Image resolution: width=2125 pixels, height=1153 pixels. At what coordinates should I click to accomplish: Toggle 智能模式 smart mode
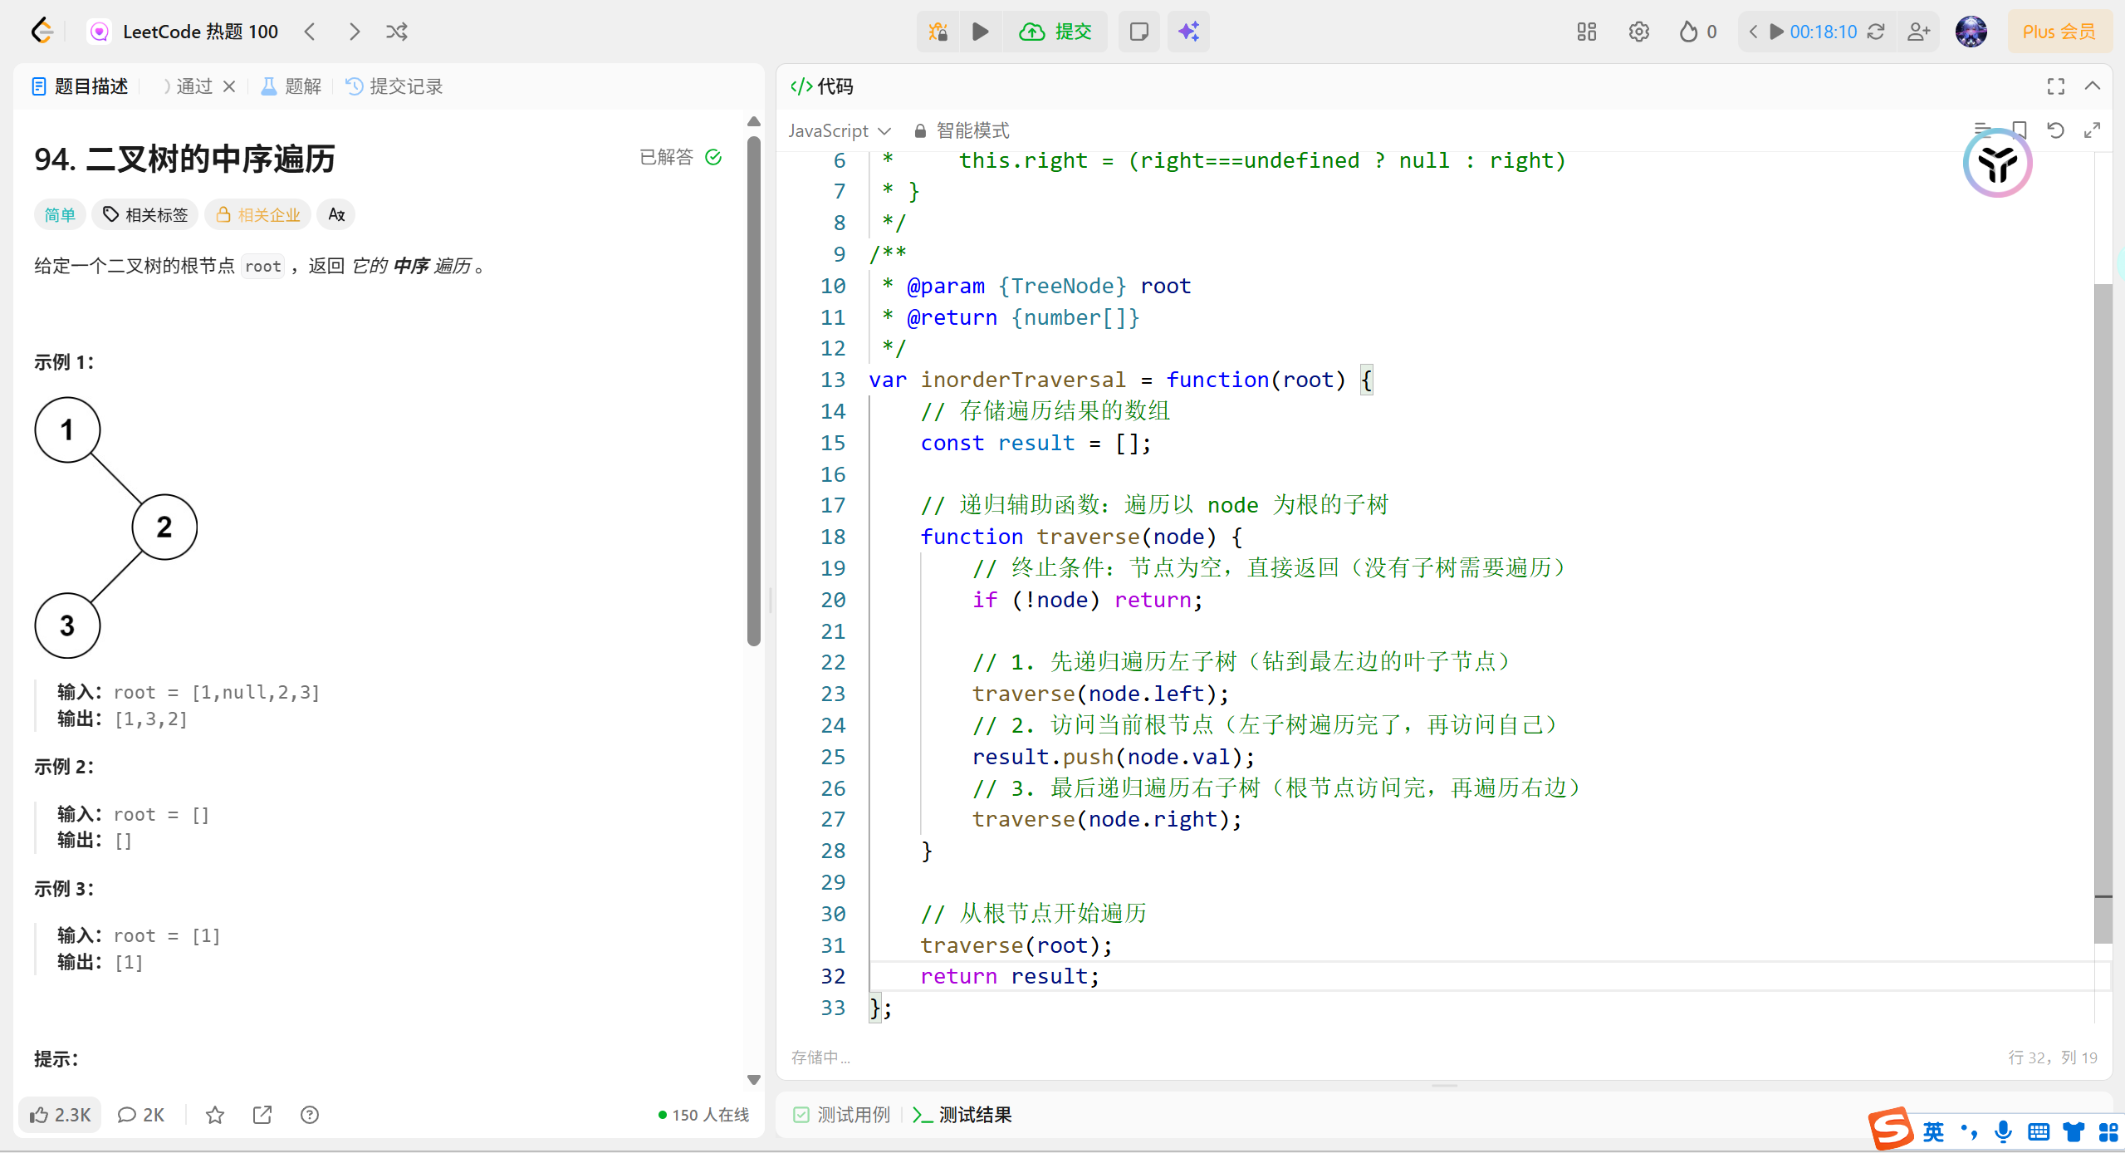962,130
